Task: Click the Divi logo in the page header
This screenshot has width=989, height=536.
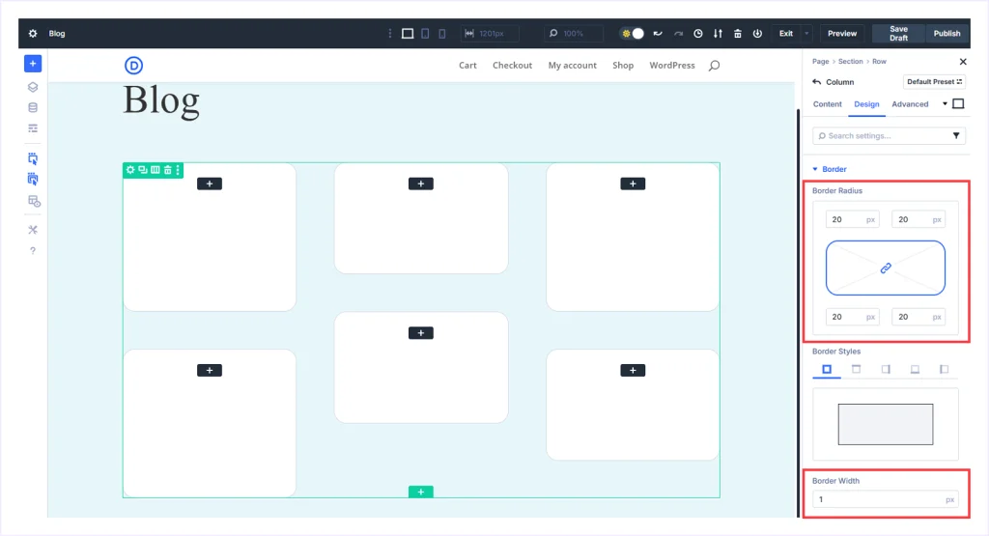Action: click(x=133, y=65)
